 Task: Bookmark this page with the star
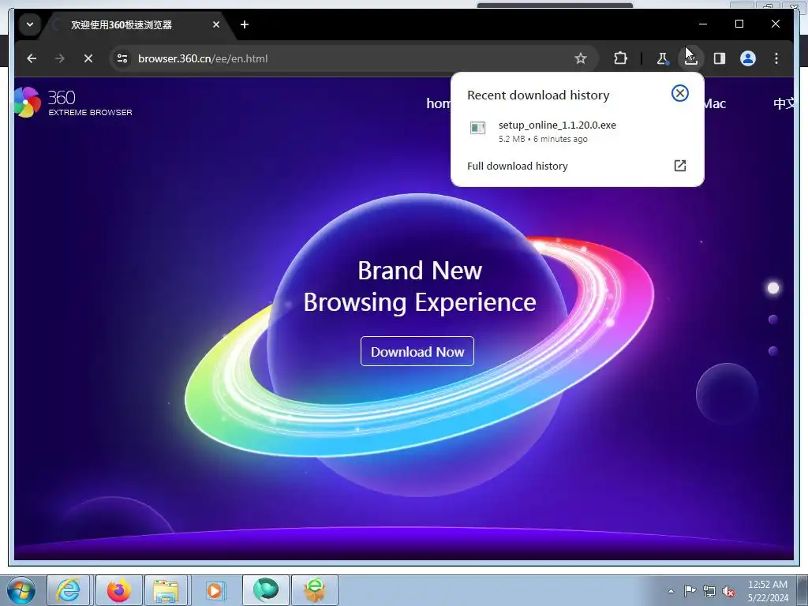[x=581, y=58]
